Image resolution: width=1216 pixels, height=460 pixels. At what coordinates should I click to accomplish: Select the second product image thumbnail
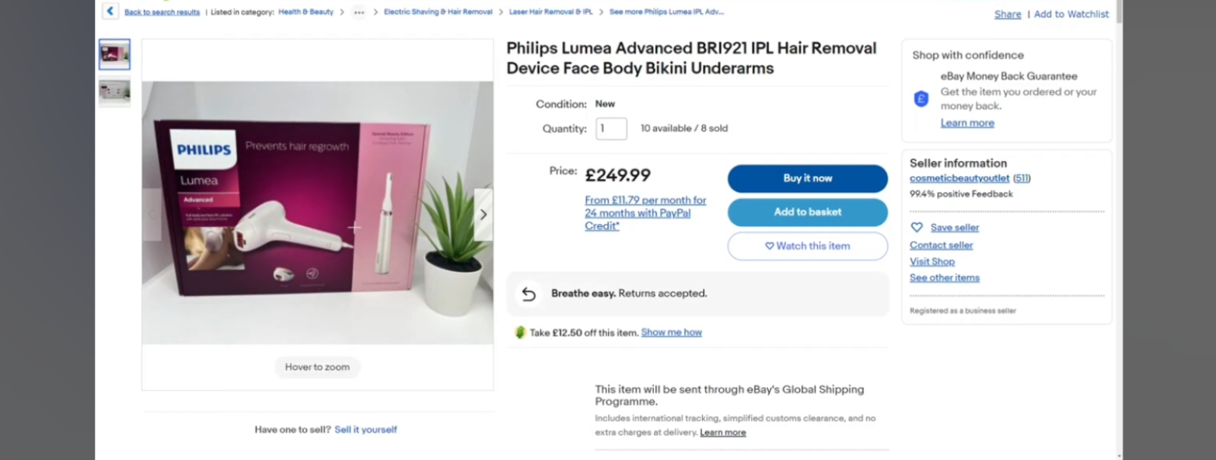point(114,92)
